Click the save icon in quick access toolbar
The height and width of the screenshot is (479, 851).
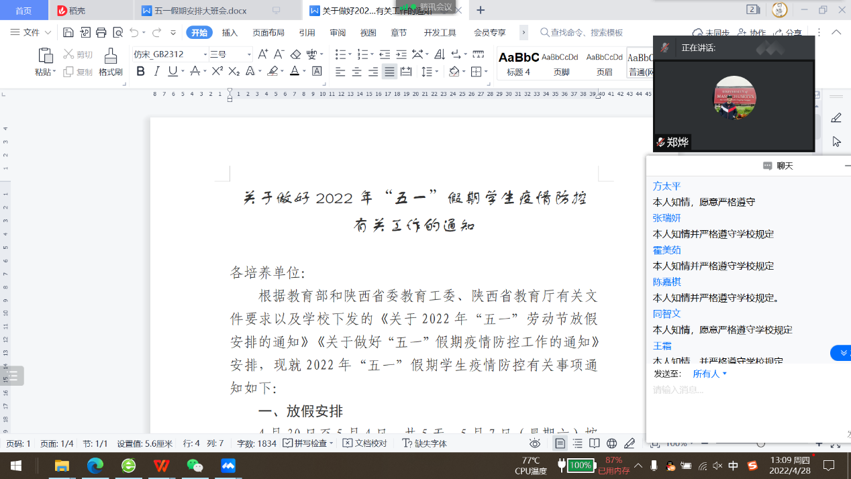68,32
